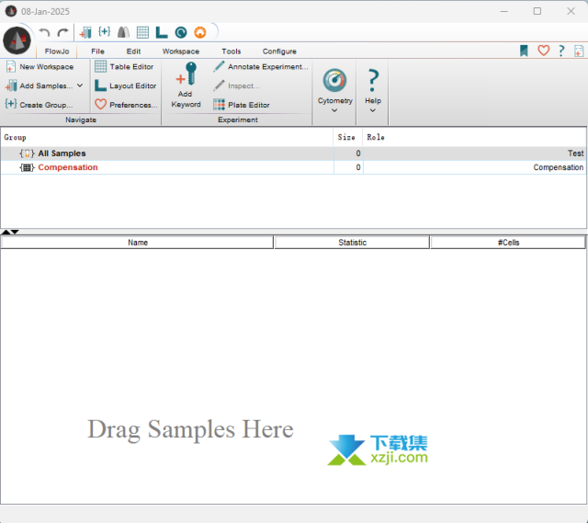Screen dimensions: 588x523
Task: Click the Add Samples tubes icon
Action: pos(11,85)
